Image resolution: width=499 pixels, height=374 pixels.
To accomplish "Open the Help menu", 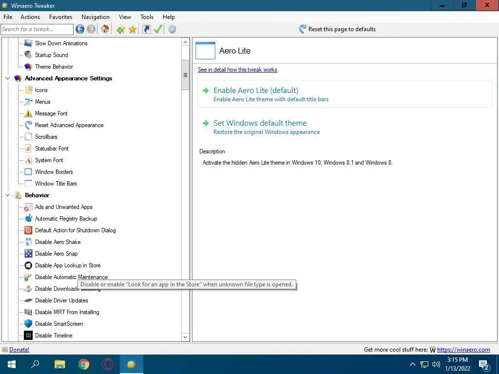I will pyautogui.click(x=169, y=17).
